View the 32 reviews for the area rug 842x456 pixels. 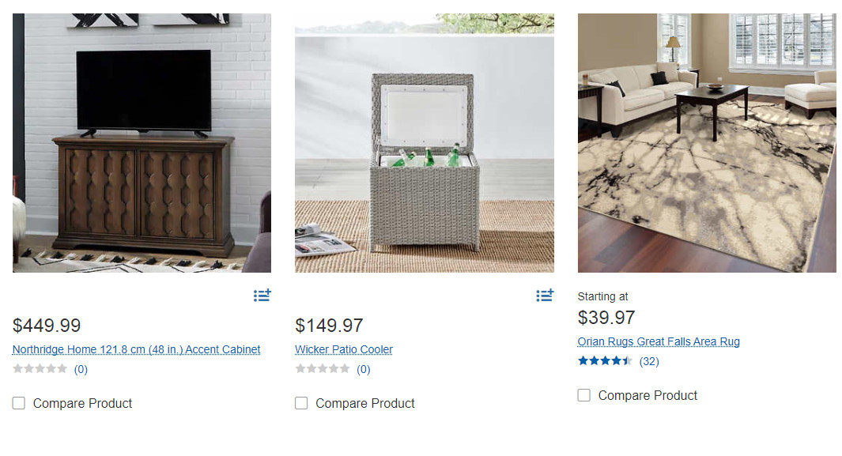pyautogui.click(x=649, y=361)
